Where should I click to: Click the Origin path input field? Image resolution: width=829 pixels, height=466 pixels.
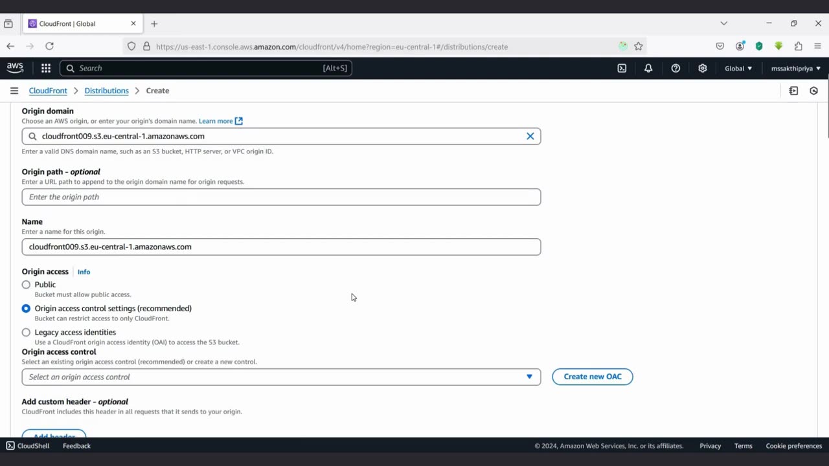click(281, 197)
